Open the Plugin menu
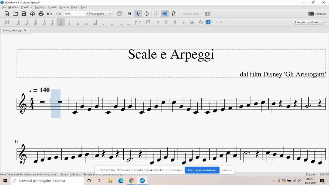The image size is (329, 185). 75,7
